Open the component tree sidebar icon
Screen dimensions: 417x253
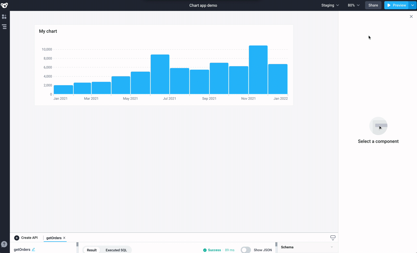(4, 27)
